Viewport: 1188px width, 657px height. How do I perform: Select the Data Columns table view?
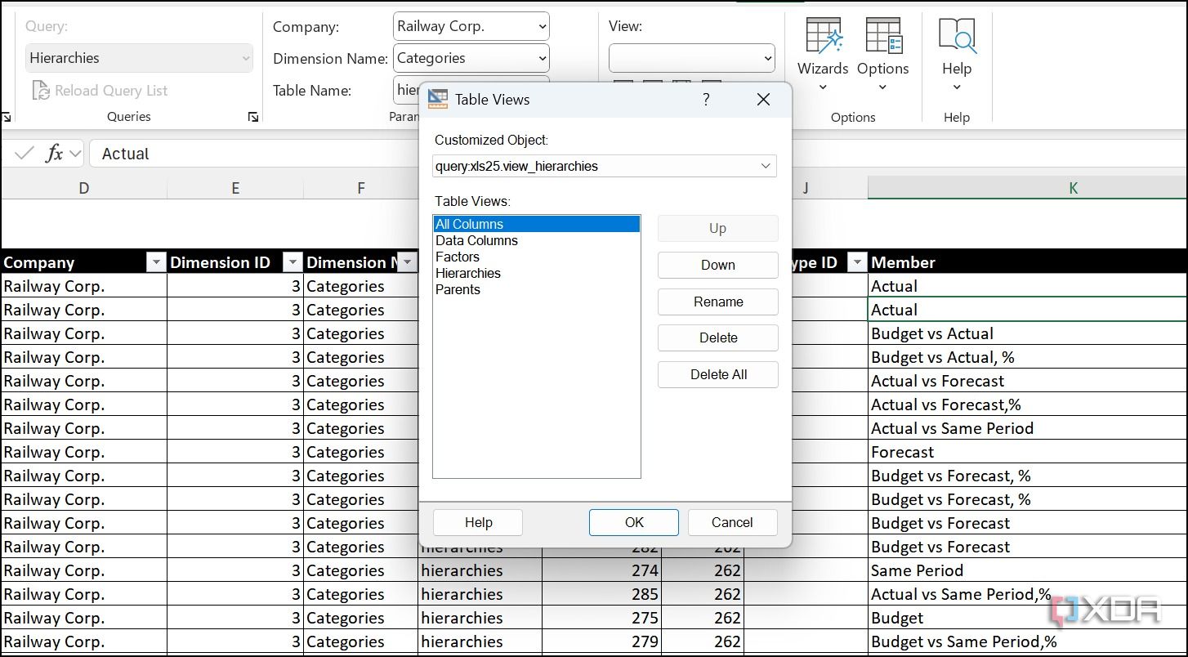[x=536, y=240]
